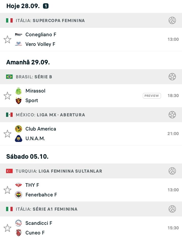
Task: Open Brasil: Série B league page
Action: (x=34, y=77)
